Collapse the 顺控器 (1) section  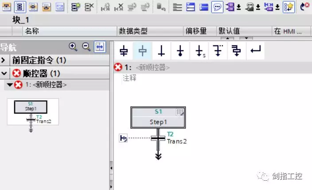click(4, 73)
